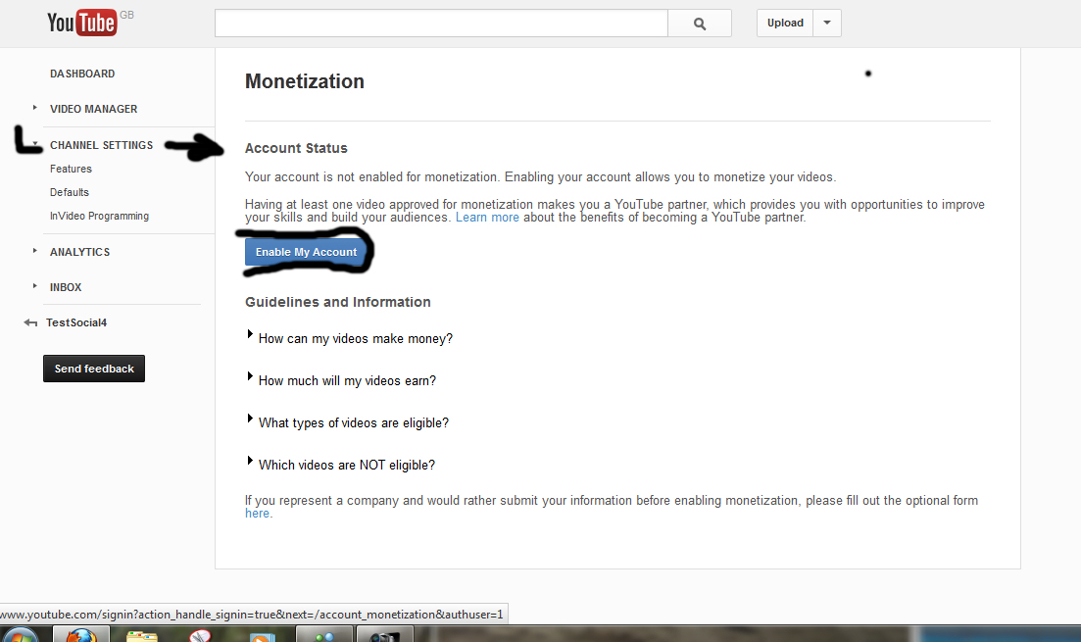Open the dropdown arrow beside Upload
Screen dimensions: 1081x642
[827, 23]
